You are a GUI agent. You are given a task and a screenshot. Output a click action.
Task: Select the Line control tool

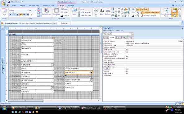point(116,9)
